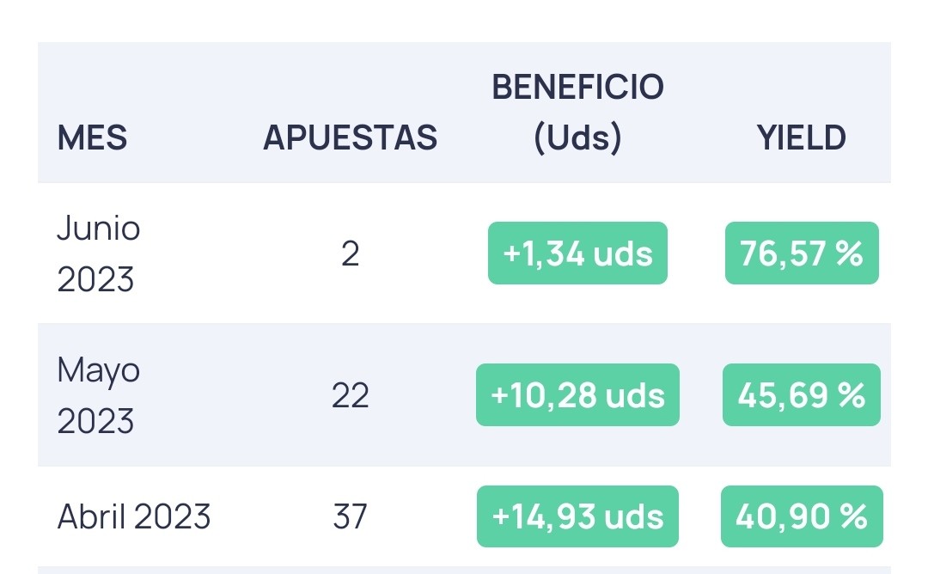Select the Abril 2023 month cell
Viewport: 928px width, 574px height.
click(134, 516)
